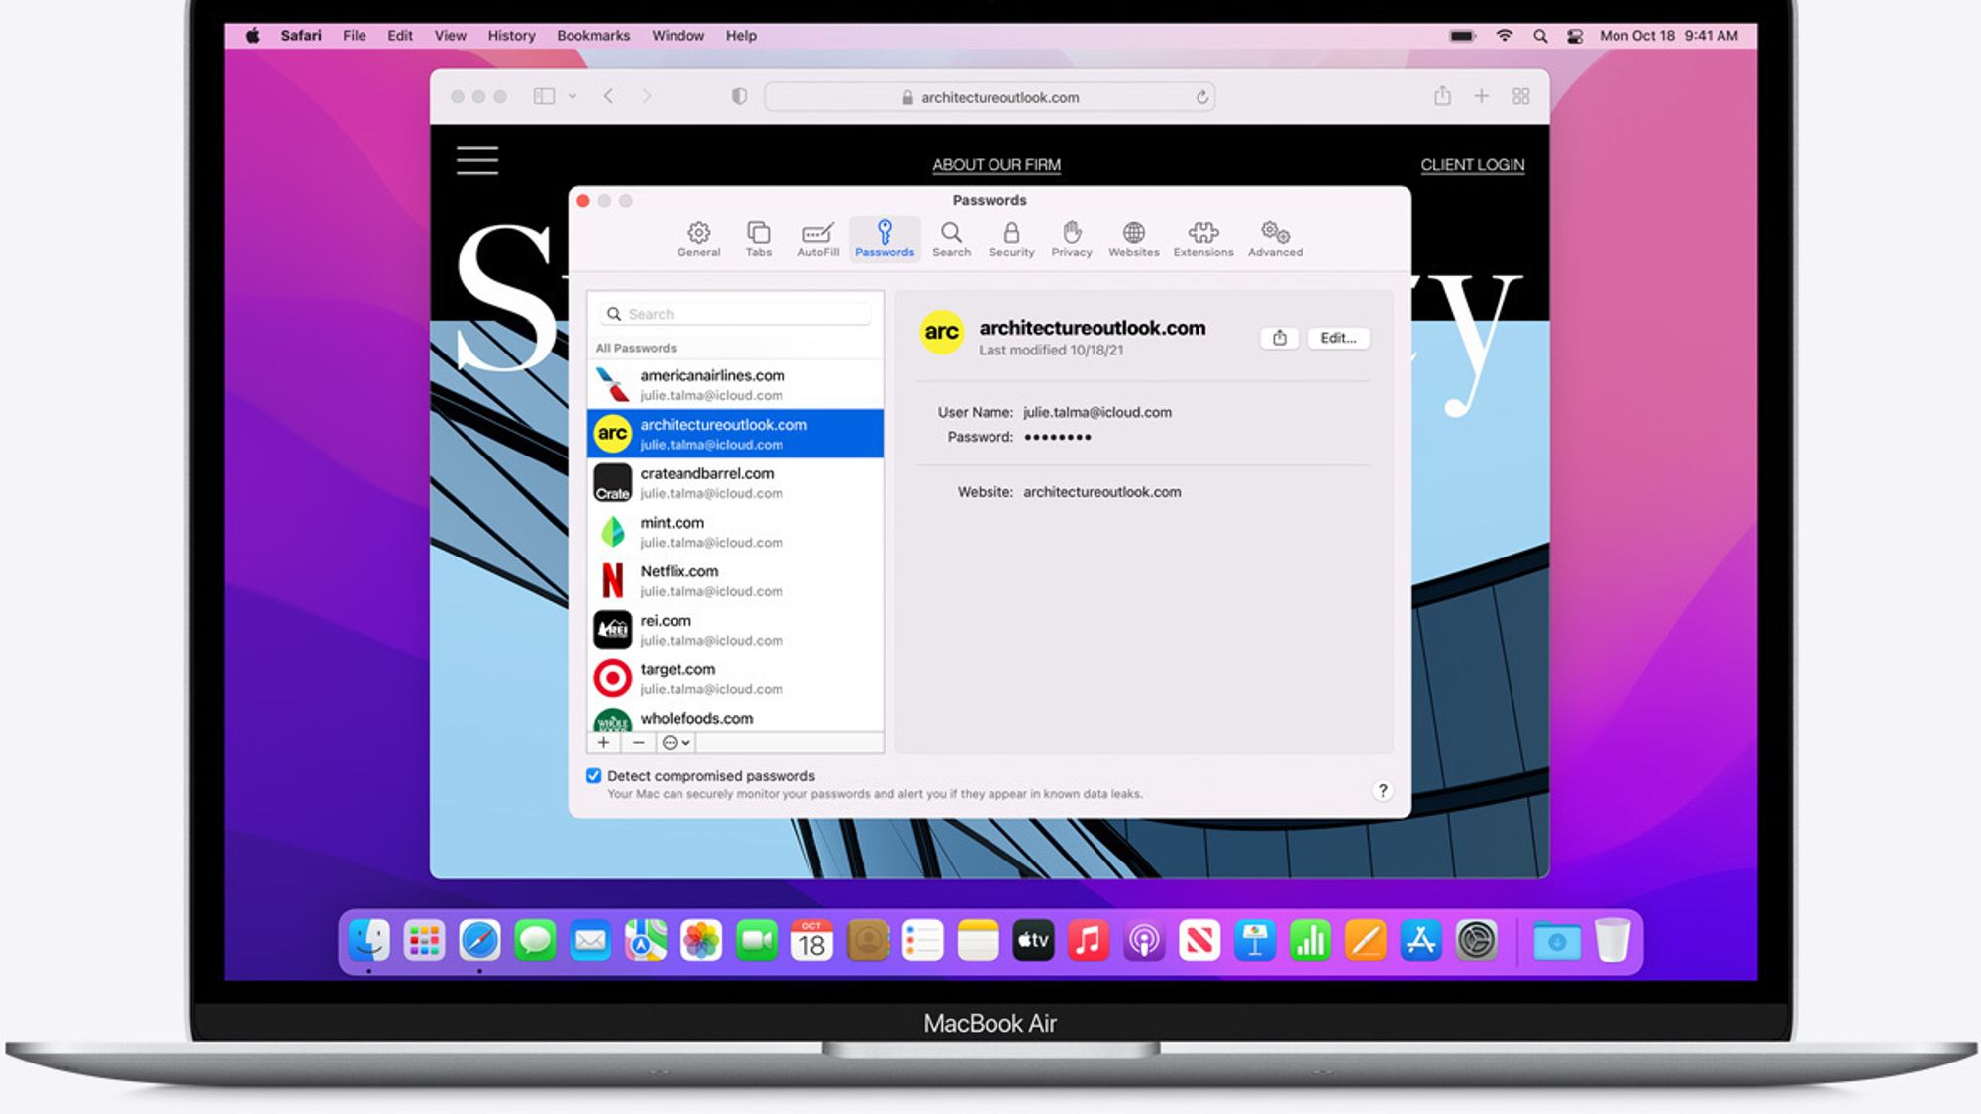The image size is (1981, 1114).
Task: Click Safari toolbar share icon
Action: tap(1442, 96)
